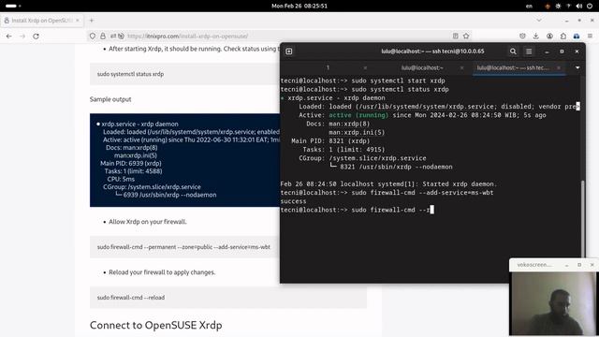Close terminal tab numbered 1
The height and width of the screenshot is (337, 599).
[365, 67]
